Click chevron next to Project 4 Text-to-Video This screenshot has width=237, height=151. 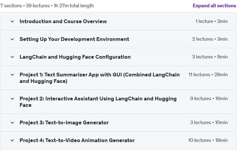(12, 141)
